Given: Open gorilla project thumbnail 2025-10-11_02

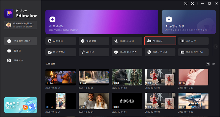Looking at the screenshot, I should (127, 77).
